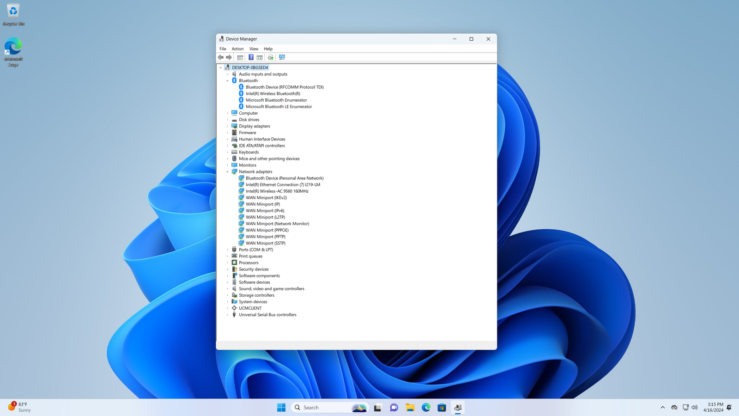Image resolution: width=739 pixels, height=416 pixels.
Task: Click the Firmware category icon
Action: pos(234,133)
